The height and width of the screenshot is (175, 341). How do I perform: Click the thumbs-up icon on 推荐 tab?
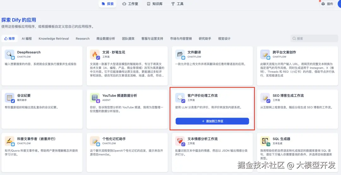6,39
